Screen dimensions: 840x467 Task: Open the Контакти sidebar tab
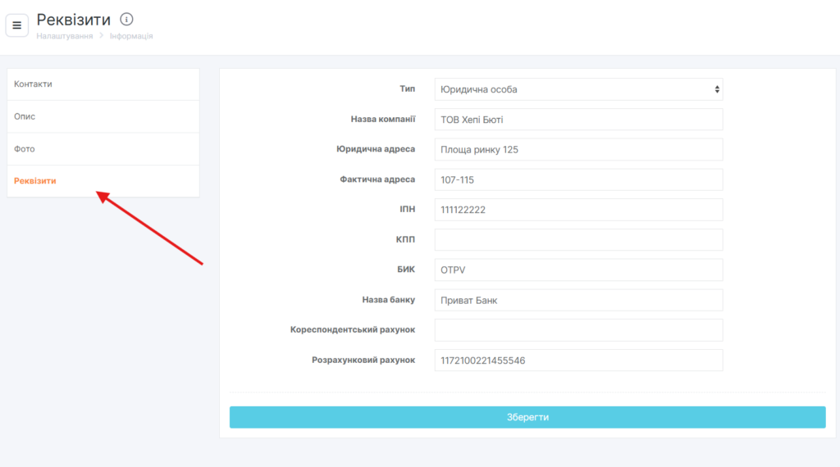pyautogui.click(x=103, y=84)
